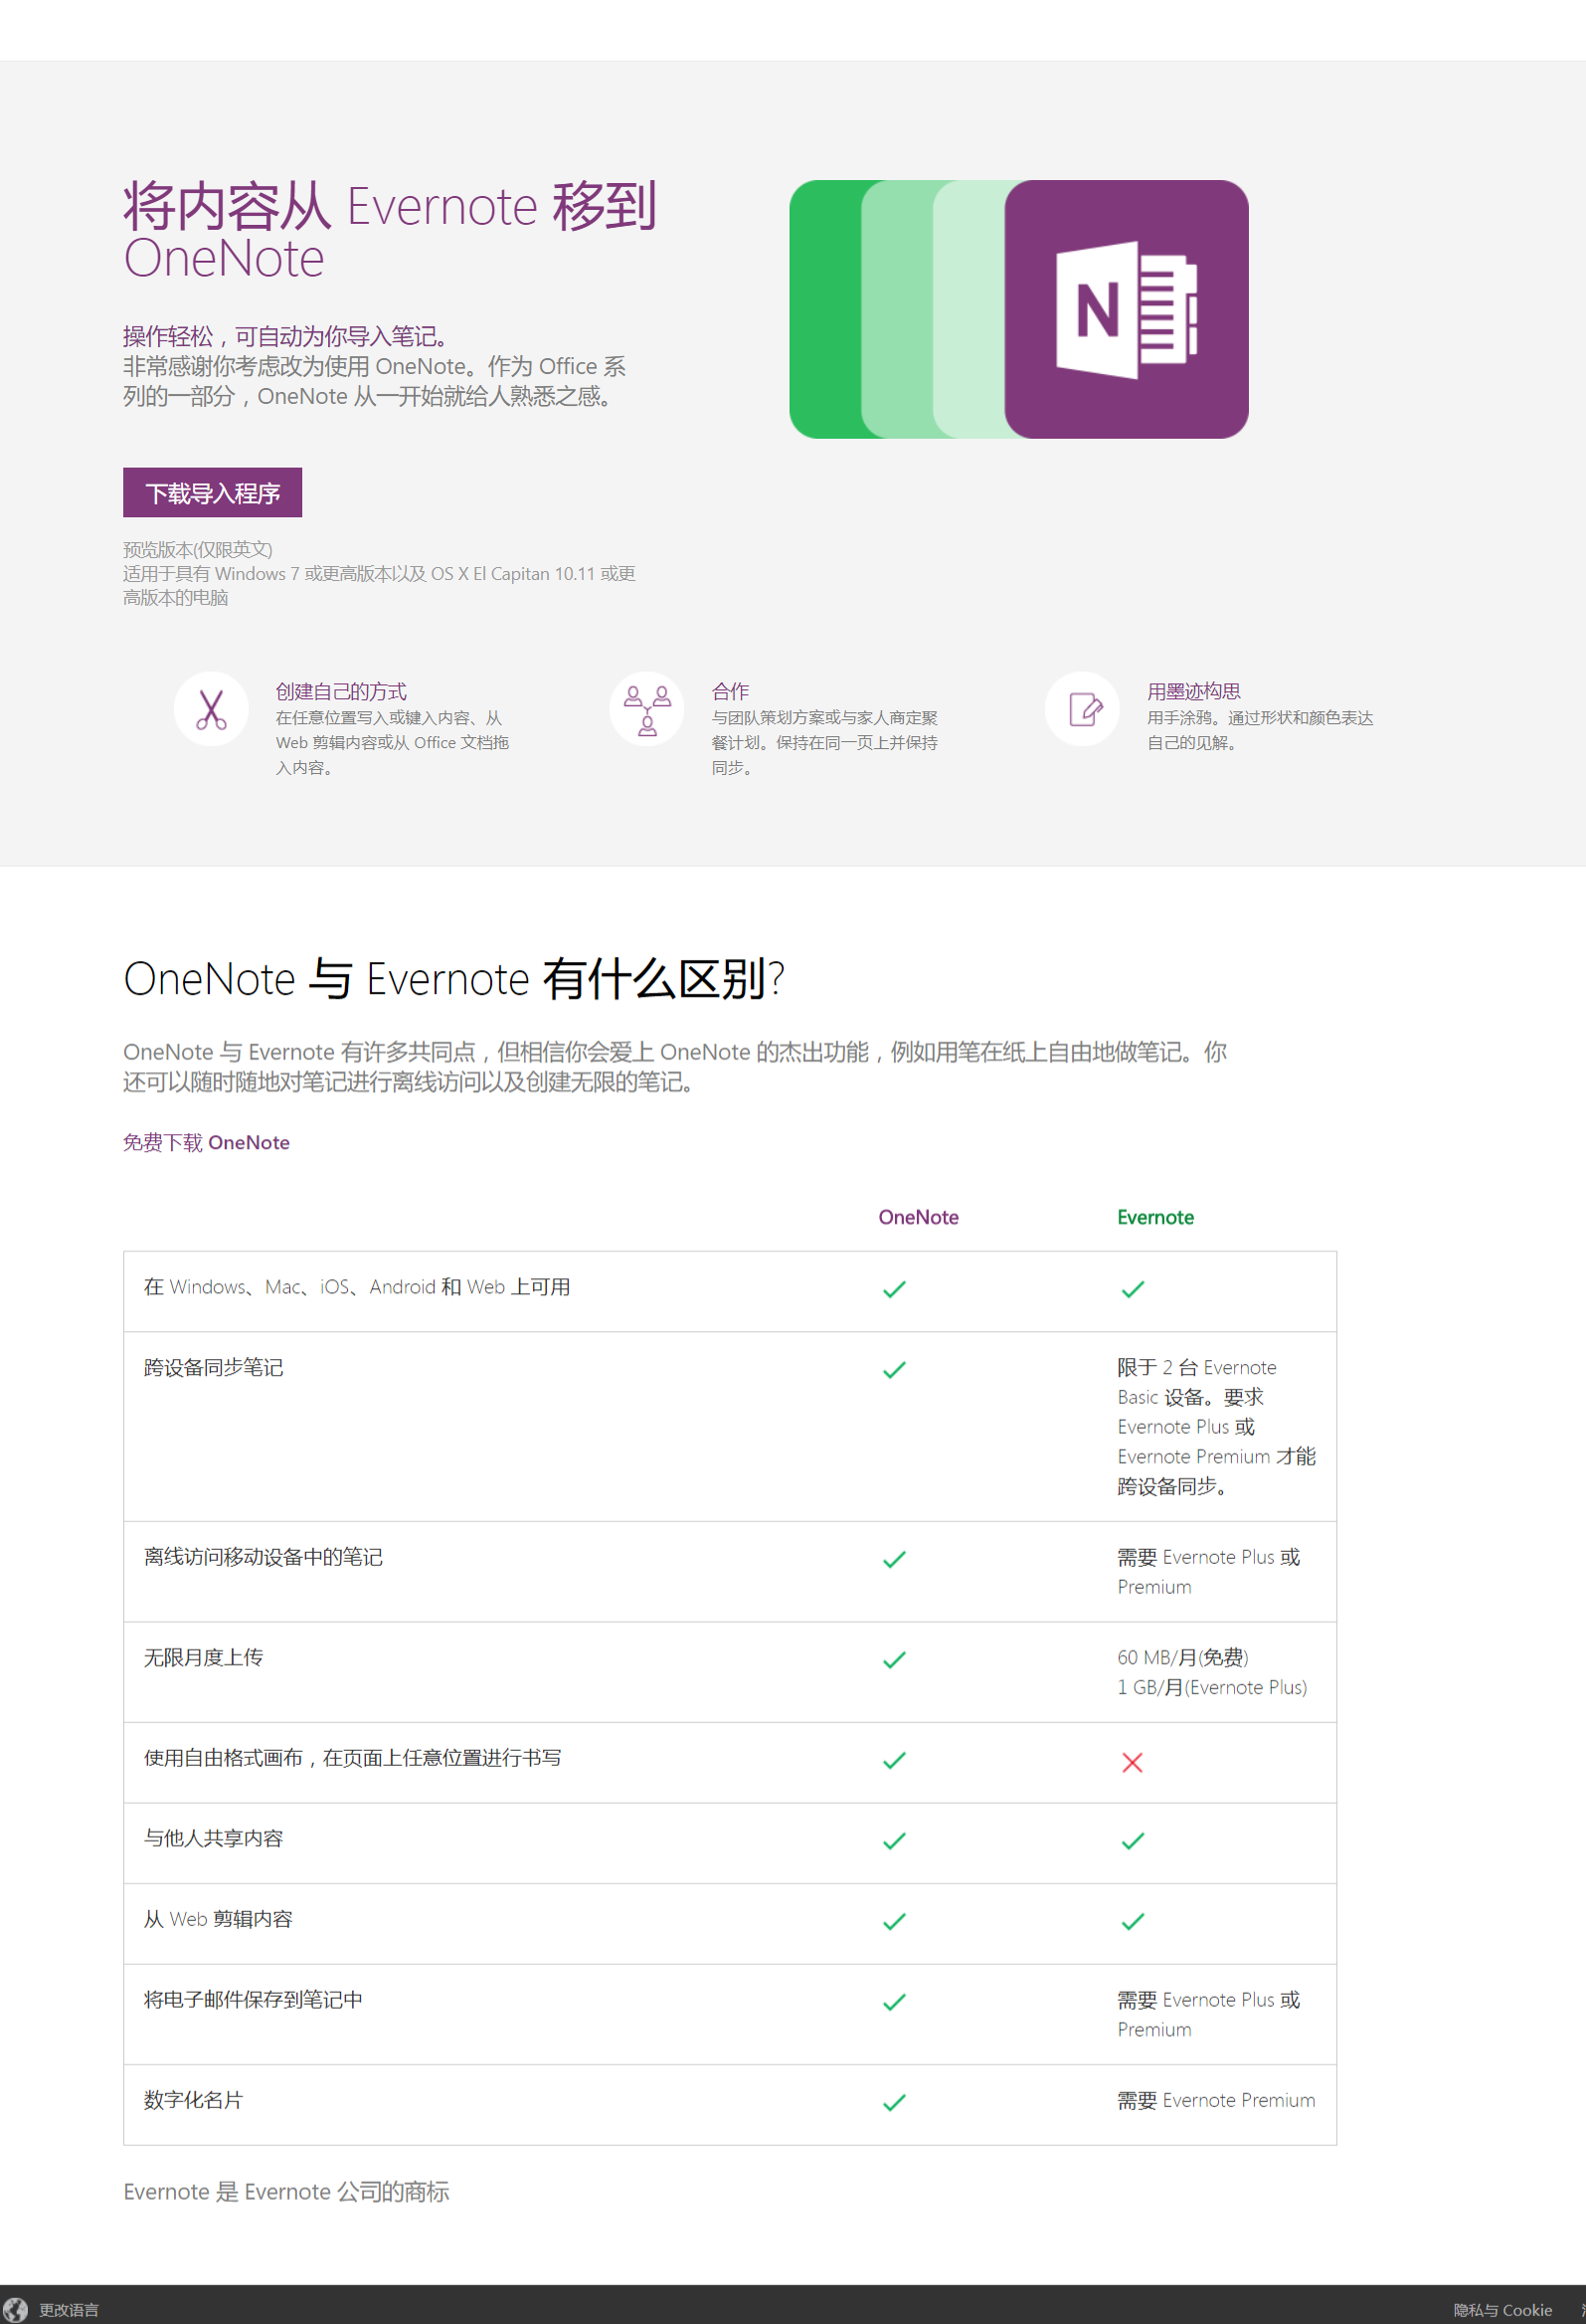This screenshot has width=1586, height=2324.
Task: Click the 创建自己的方式 feature heading
Action: click(x=341, y=691)
